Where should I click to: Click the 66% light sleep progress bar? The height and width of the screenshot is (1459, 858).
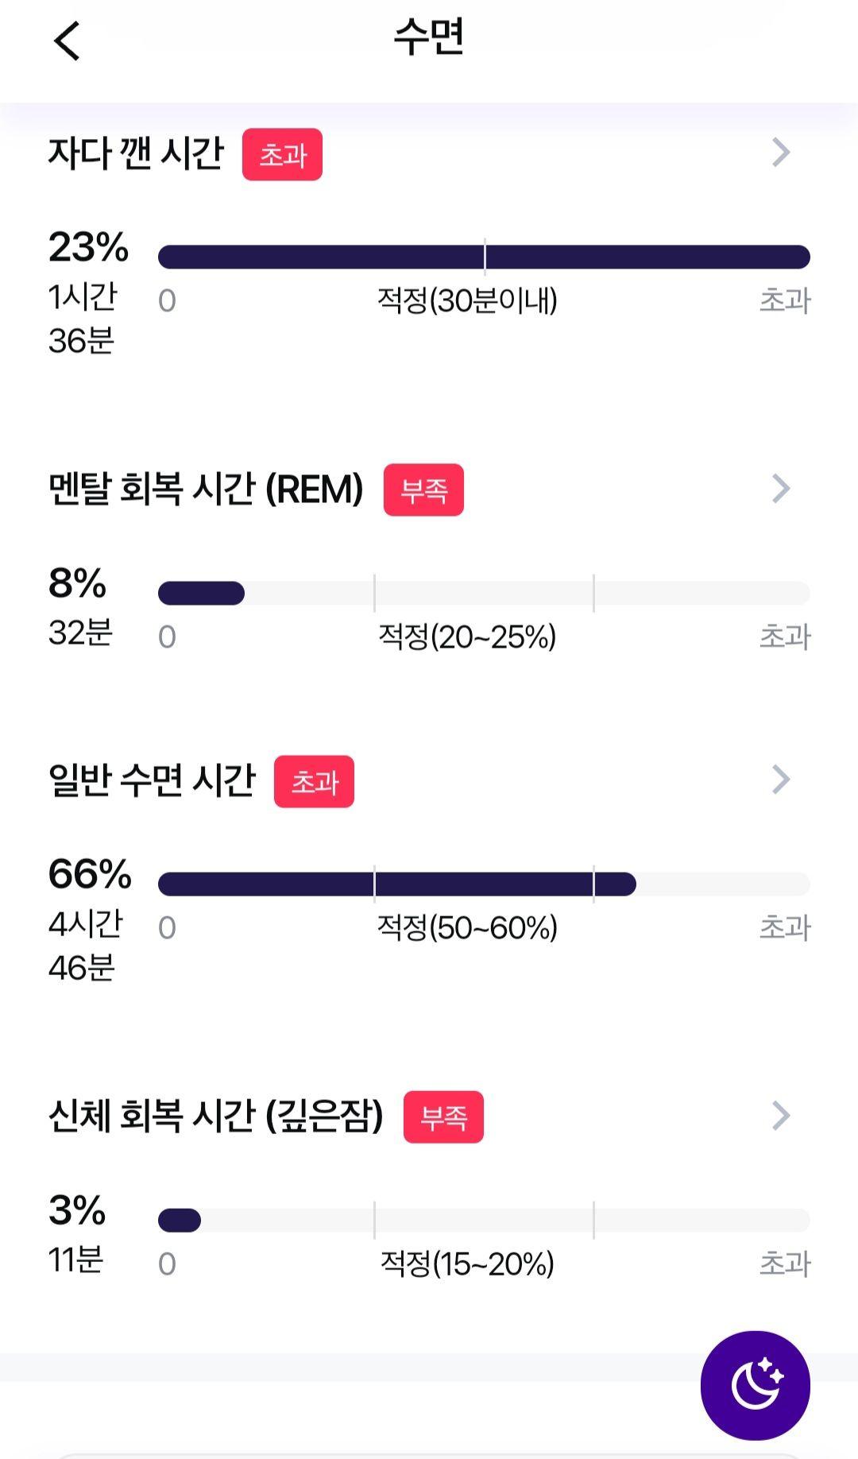tap(484, 884)
